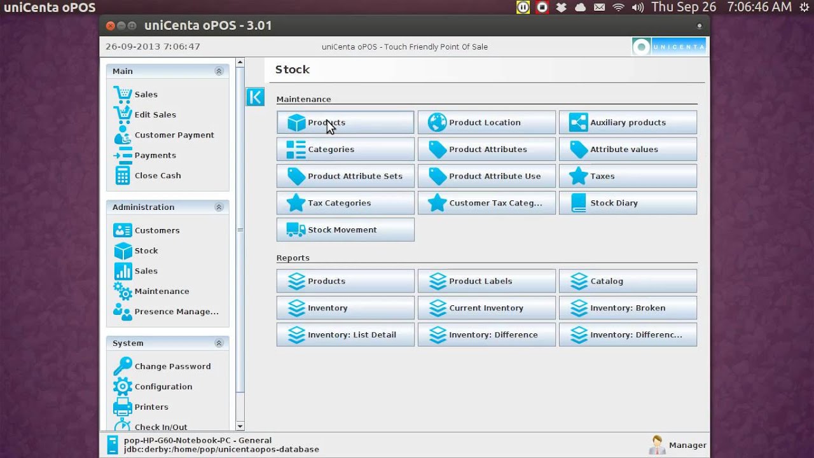Click the uniCenta logo in the header
This screenshot has width=814, height=458.
(669, 46)
